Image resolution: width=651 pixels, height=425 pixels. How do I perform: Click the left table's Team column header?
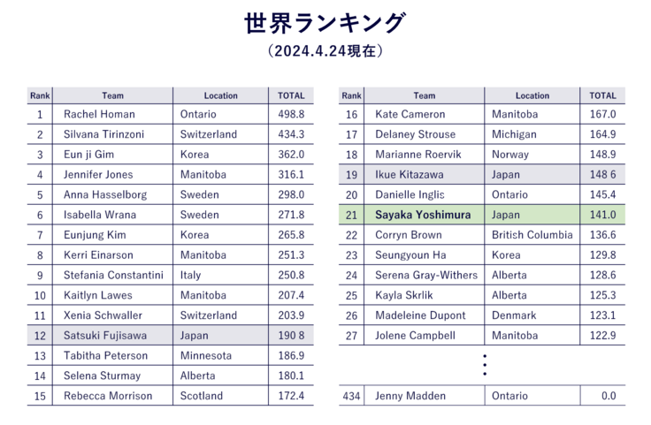pyautogui.click(x=112, y=95)
